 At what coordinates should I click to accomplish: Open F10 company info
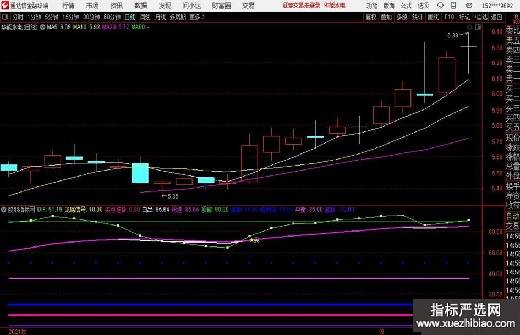(x=450, y=17)
